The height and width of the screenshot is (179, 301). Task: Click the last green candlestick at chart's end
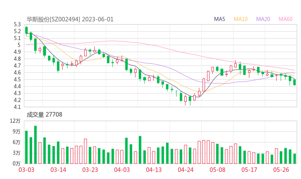coord(294,82)
